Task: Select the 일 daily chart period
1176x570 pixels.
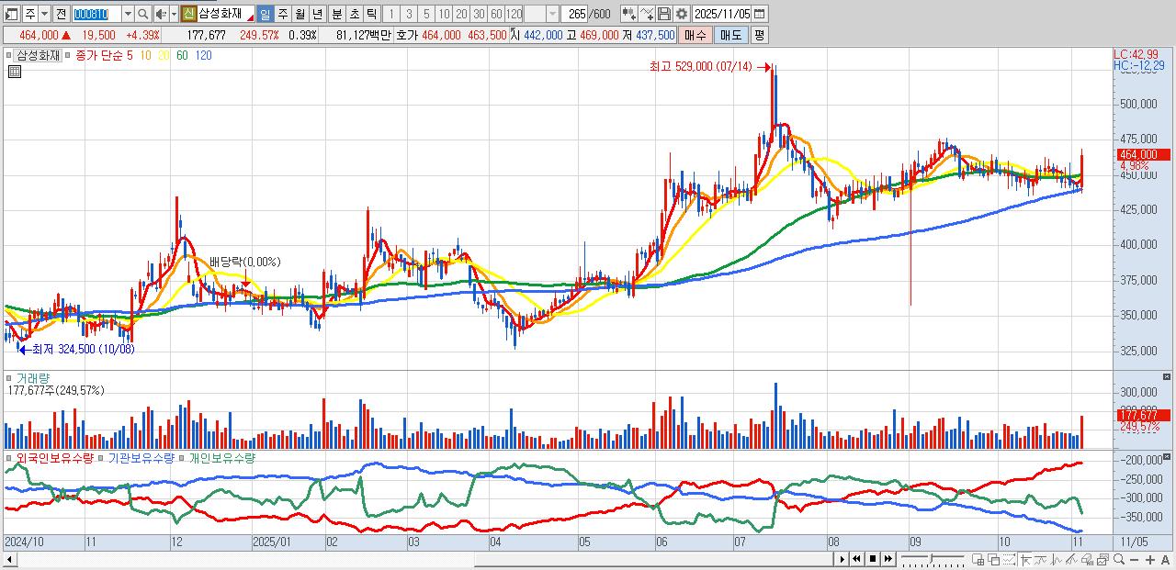Action: [x=265, y=14]
